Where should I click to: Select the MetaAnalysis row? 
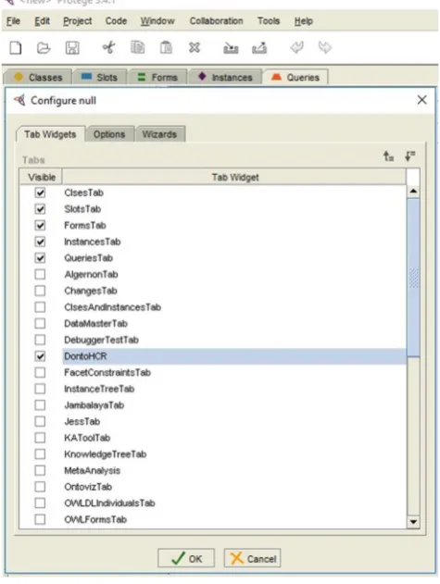(234, 470)
